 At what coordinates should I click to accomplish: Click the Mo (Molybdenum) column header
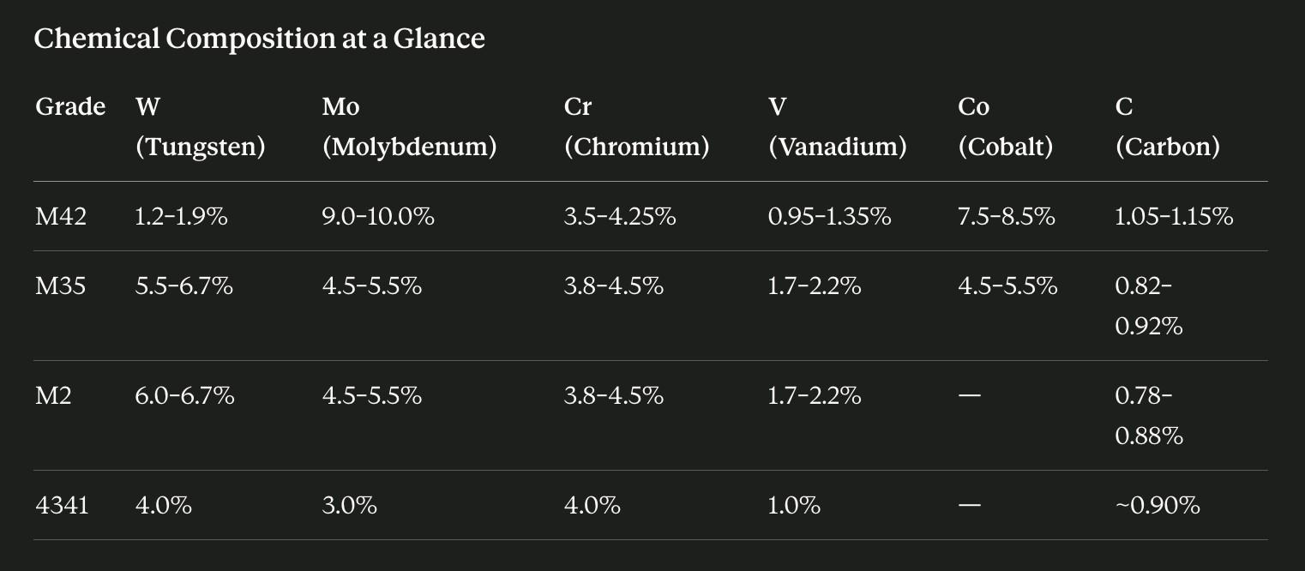click(409, 127)
